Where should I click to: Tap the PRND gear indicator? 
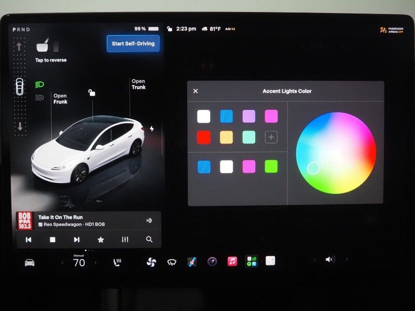click(x=21, y=30)
